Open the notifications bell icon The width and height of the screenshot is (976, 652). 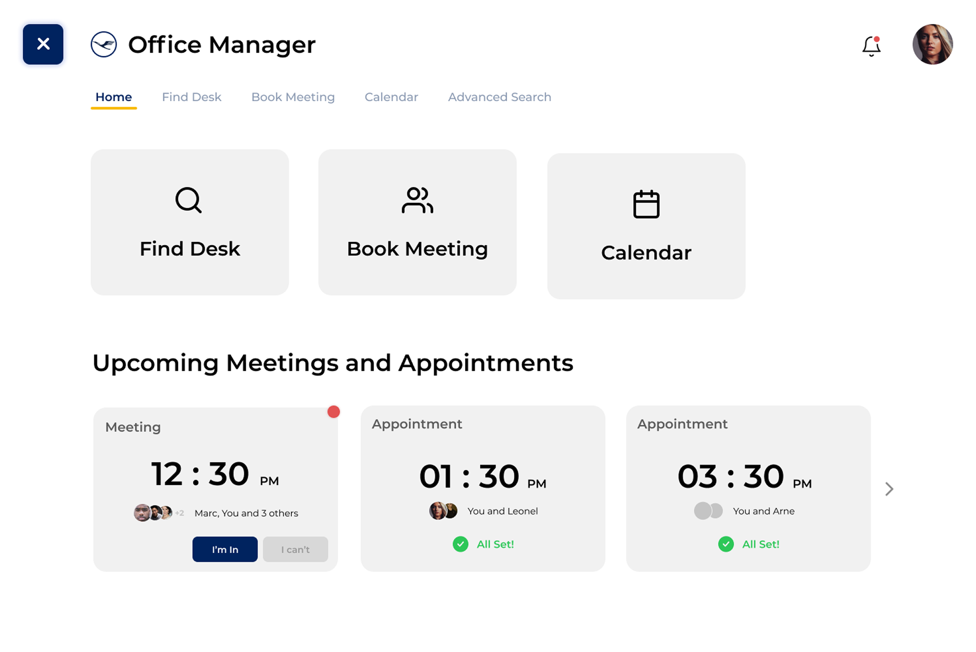pos(871,46)
